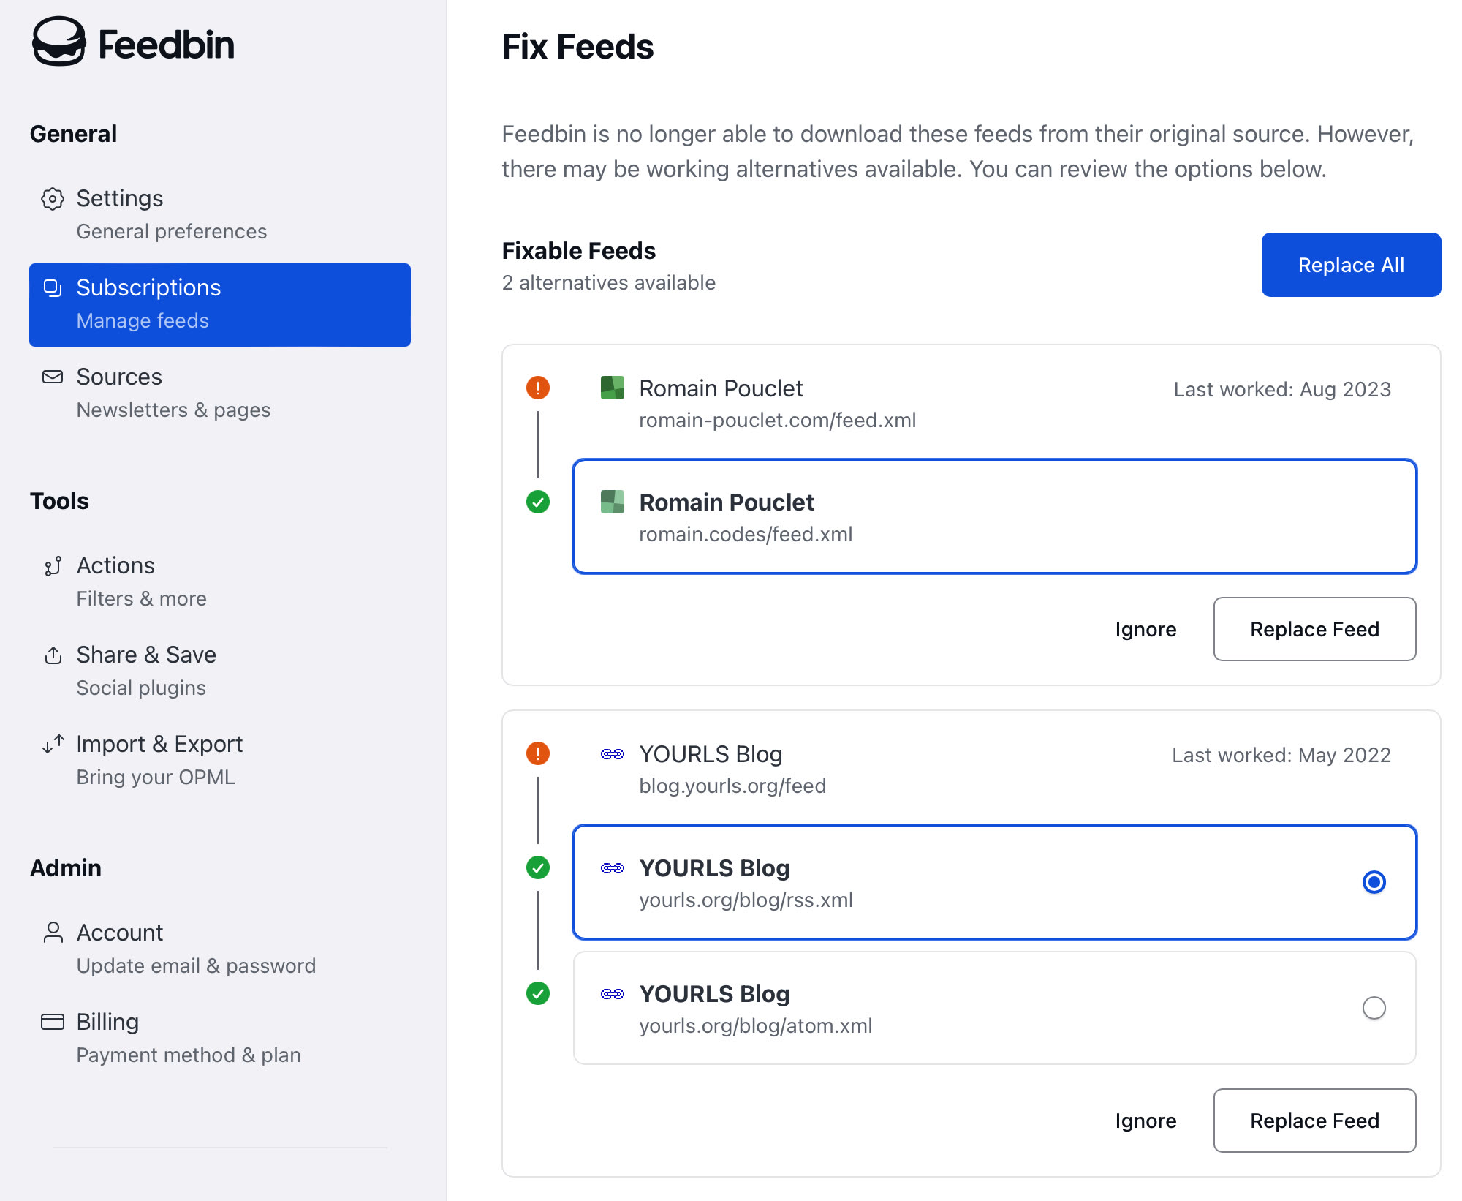Open Billing to manage payment method
The width and height of the screenshot is (1462, 1201).
(107, 1022)
